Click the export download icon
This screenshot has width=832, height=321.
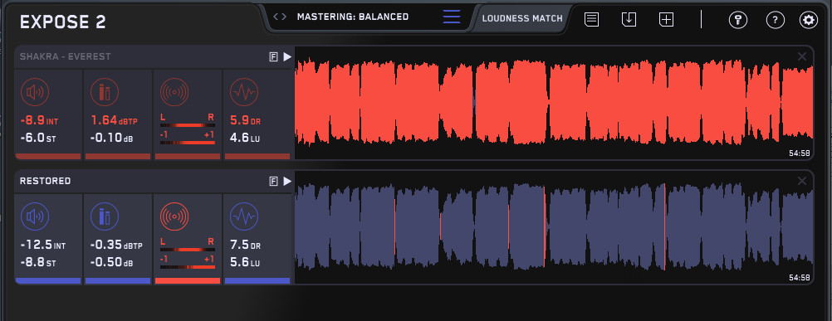pos(629,20)
